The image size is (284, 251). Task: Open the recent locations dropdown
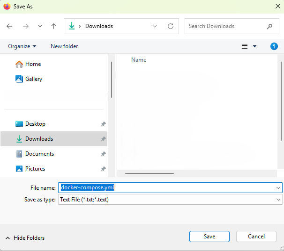[x=40, y=26]
